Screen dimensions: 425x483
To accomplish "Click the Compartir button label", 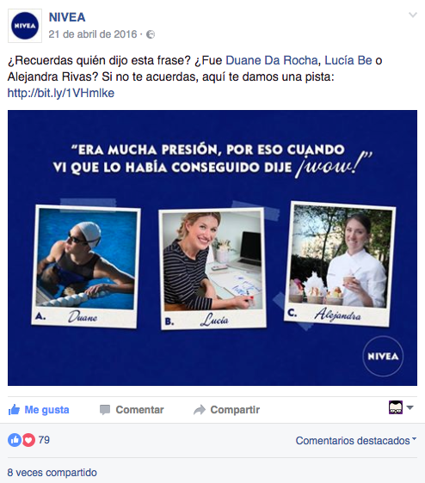I will pyautogui.click(x=235, y=410).
